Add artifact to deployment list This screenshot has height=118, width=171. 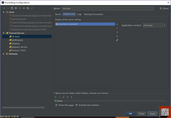point(117,24)
